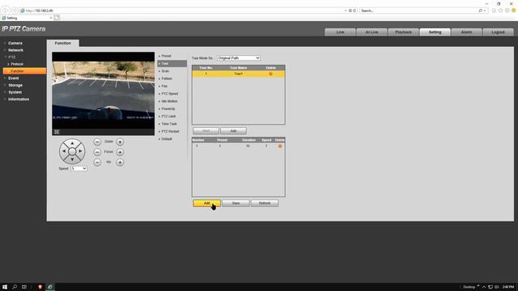
Task: Open the Tour function menu item
Action: pos(172,64)
